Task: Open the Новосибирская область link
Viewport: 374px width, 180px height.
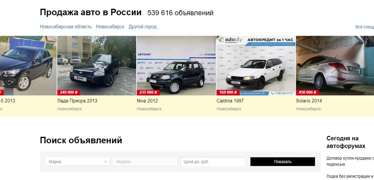Action: (x=66, y=27)
